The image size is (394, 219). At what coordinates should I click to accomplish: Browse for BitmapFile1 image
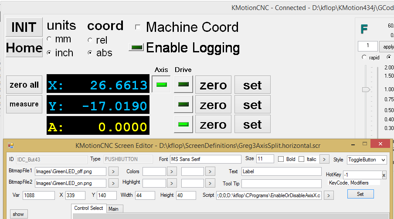click(x=113, y=171)
